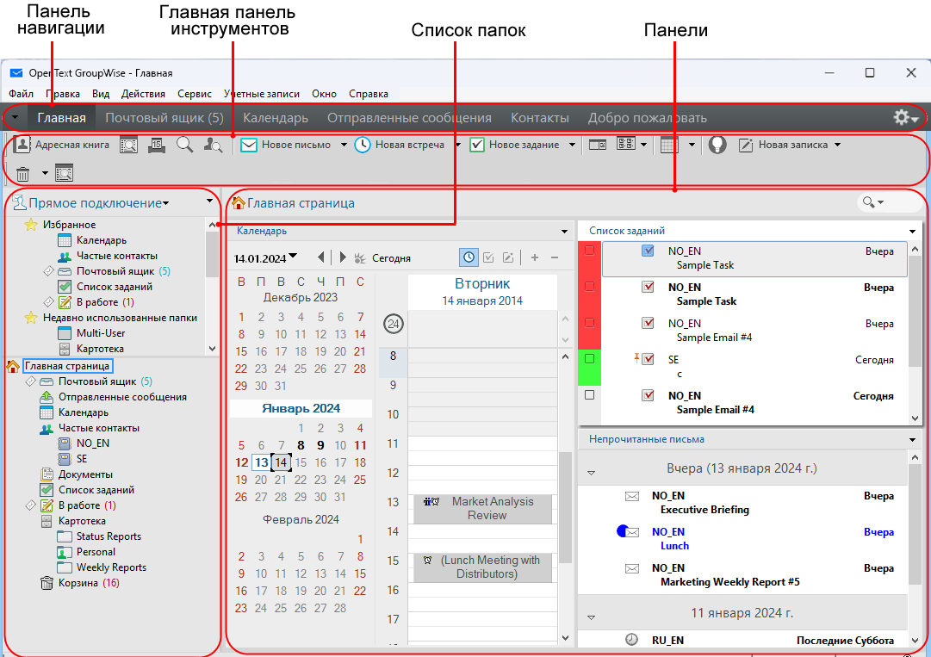Open the Сервис menu

tap(194, 94)
